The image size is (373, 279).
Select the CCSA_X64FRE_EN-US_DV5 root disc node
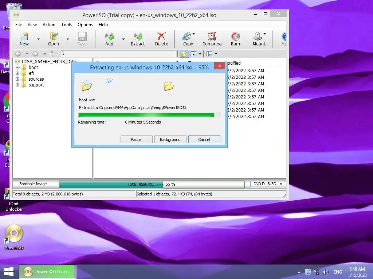(x=49, y=62)
